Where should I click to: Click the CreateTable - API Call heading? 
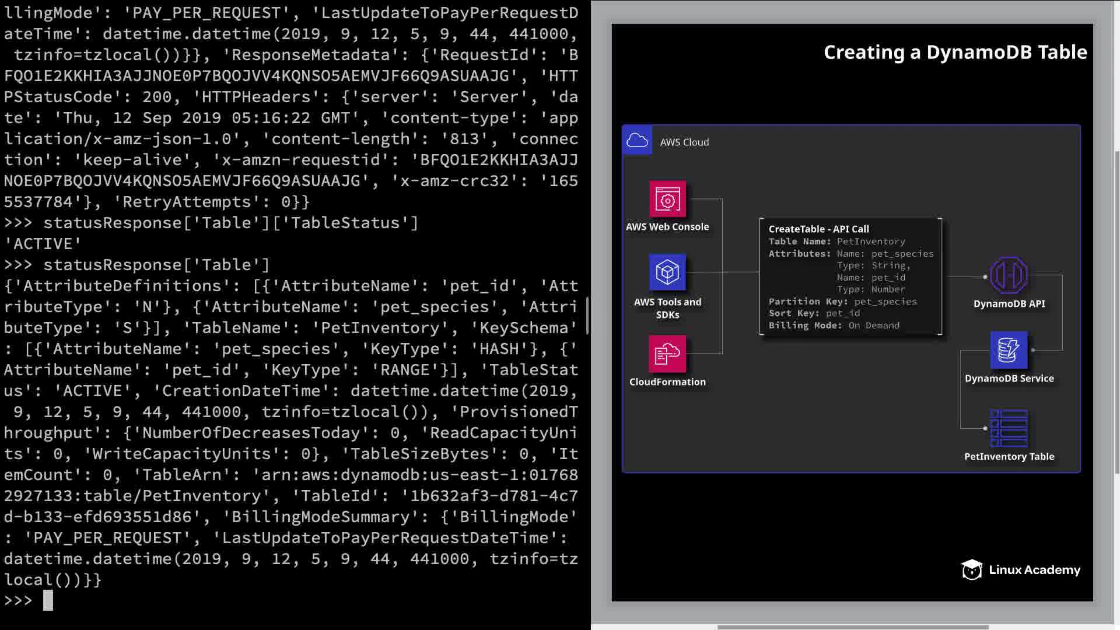tap(818, 229)
